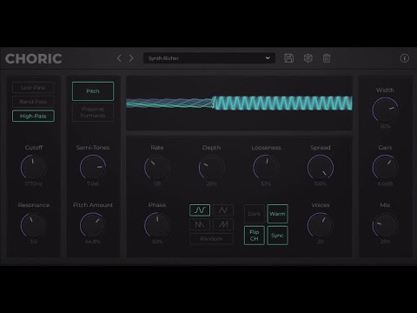
Task: Select the Low-Pass filter type
Action: [33, 88]
